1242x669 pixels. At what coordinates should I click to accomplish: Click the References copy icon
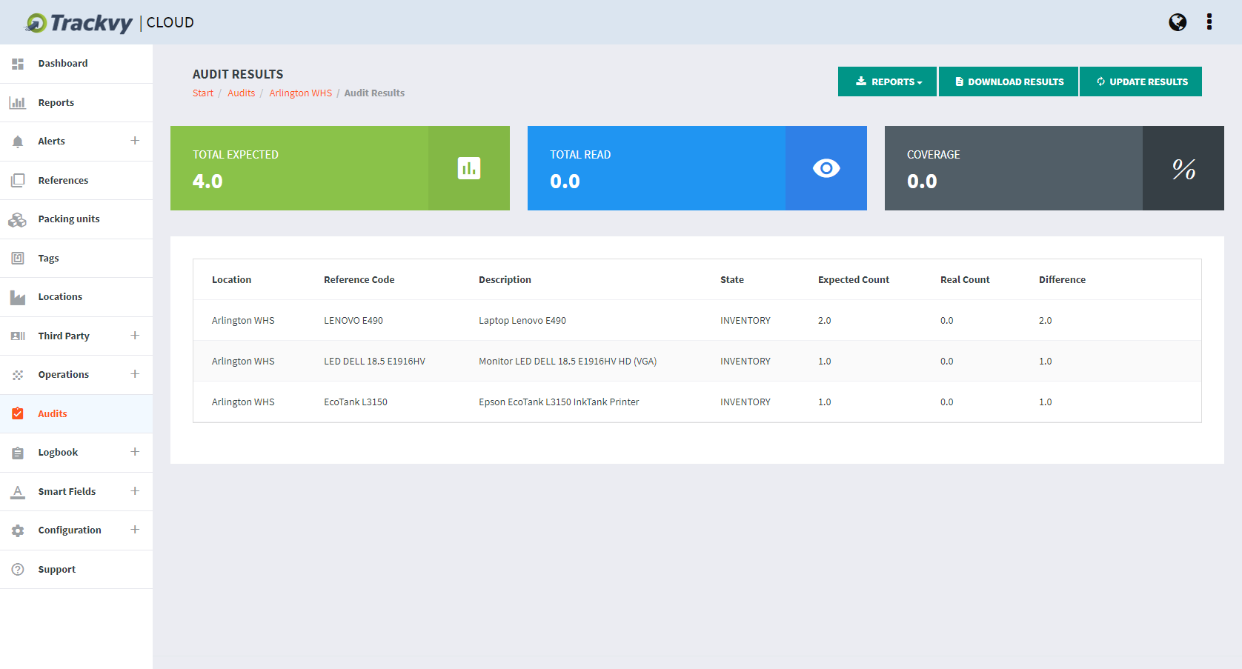pyautogui.click(x=18, y=180)
